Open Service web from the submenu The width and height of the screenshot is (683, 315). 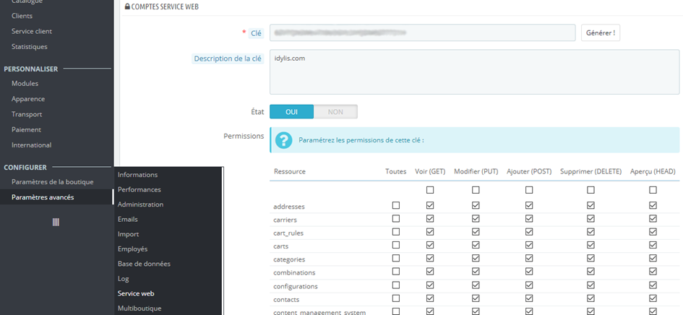coord(136,293)
